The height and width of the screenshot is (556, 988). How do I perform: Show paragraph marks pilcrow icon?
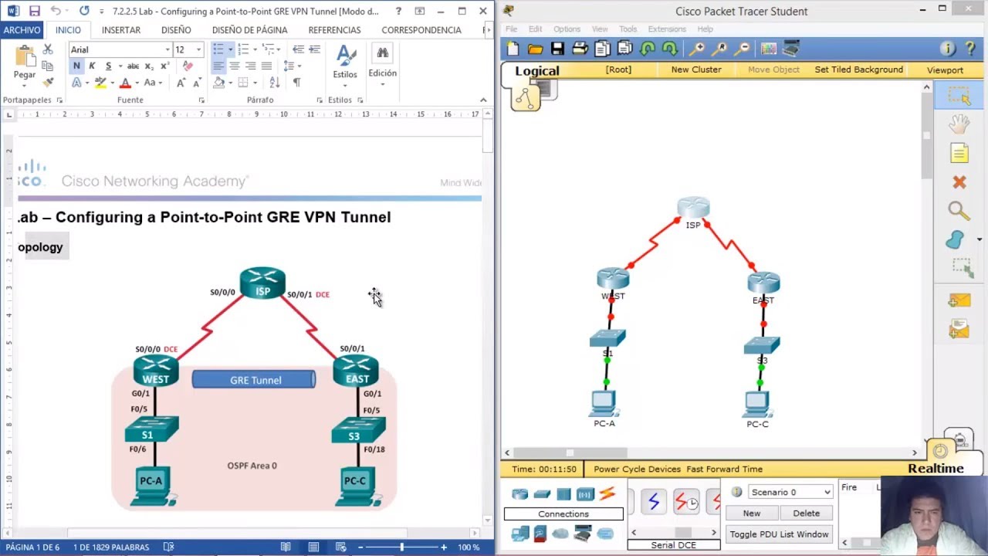[x=297, y=83]
